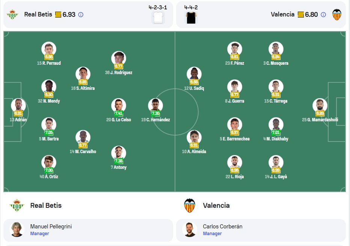Viewport: 350px width, 246px height.
Task: Open Carlos Corberán manager card
Action: pyautogui.click(x=261, y=230)
